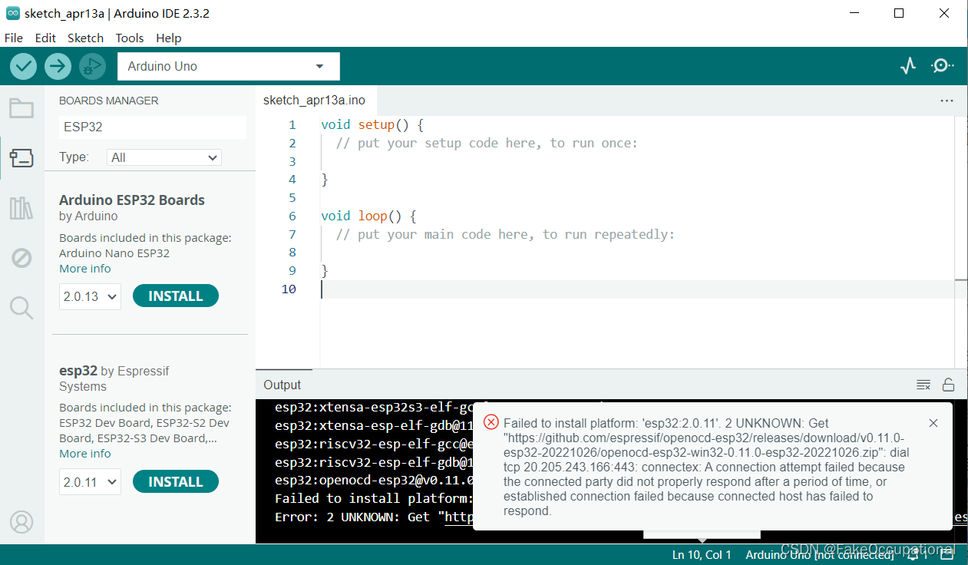Open the Serial Plotter
Viewport: 968px width, 565px height.
point(908,66)
